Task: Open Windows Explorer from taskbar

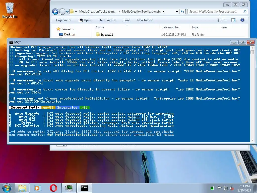Action: [x=22, y=188]
